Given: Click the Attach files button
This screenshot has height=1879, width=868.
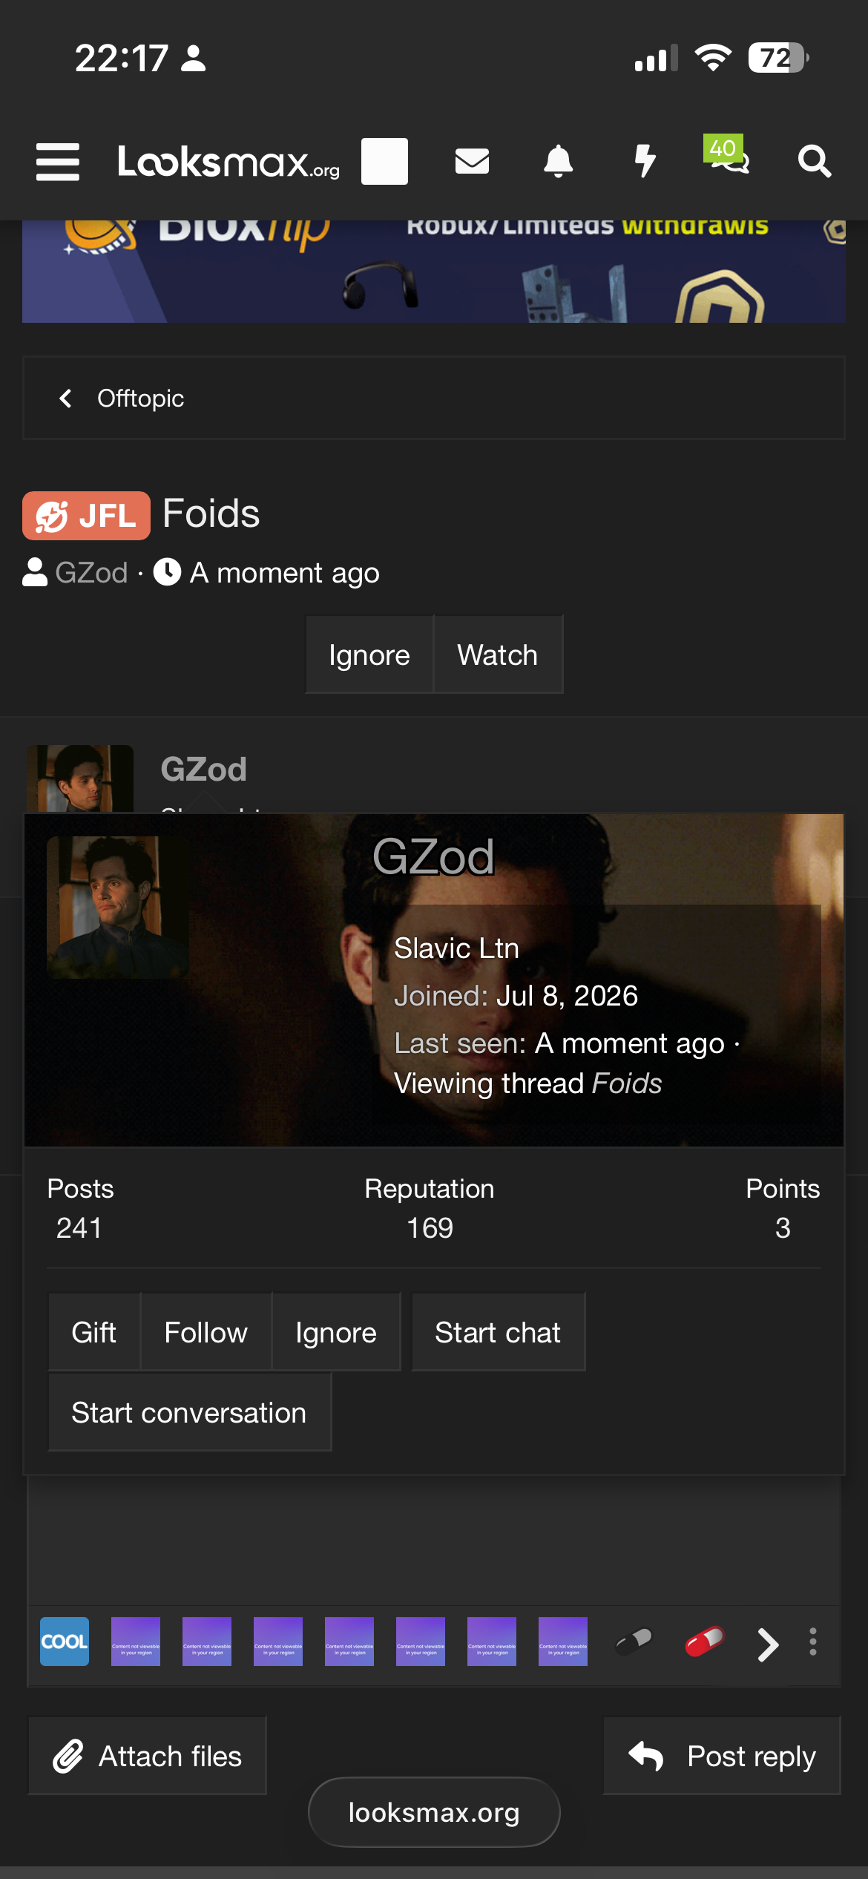Looking at the screenshot, I should pos(147,1756).
